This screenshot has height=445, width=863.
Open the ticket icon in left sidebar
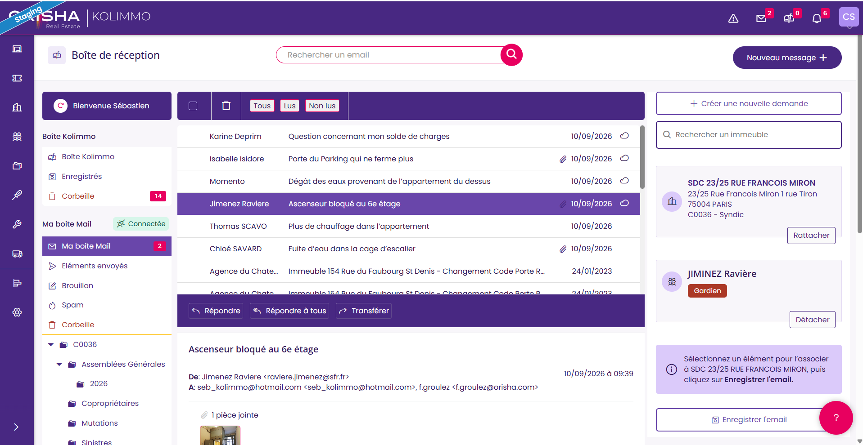point(17,78)
